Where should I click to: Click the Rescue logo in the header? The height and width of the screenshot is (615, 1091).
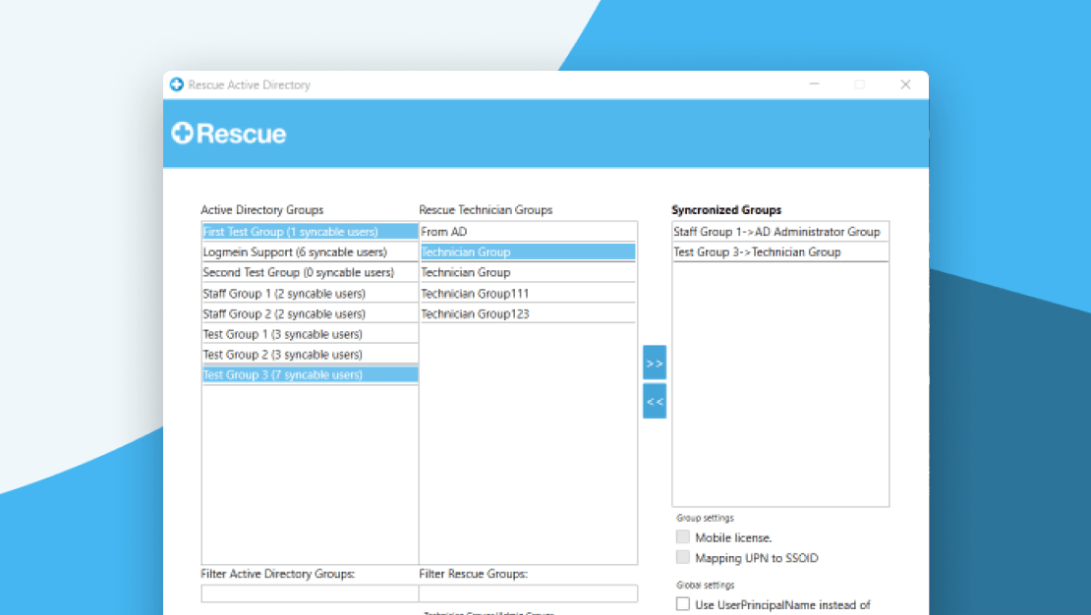pos(228,133)
